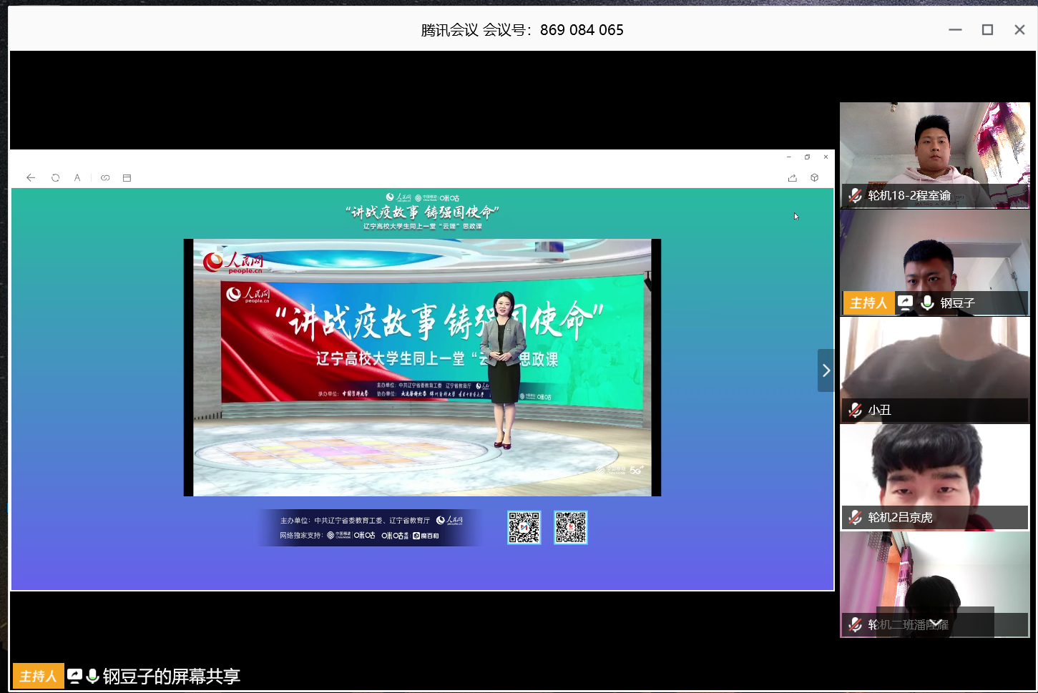Click the share icon in browser toolbar

(x=792, y=178)
